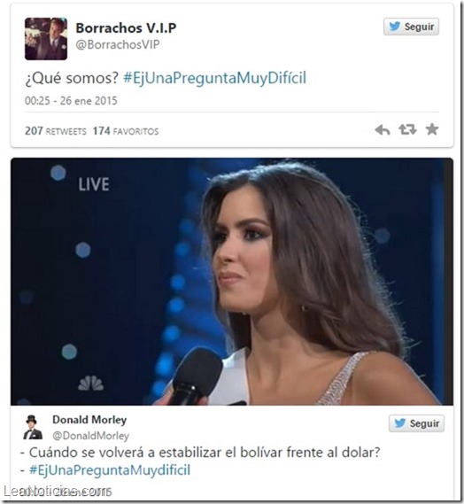Open Donald Morley's top-hat avatar

[x=33, y=428]
